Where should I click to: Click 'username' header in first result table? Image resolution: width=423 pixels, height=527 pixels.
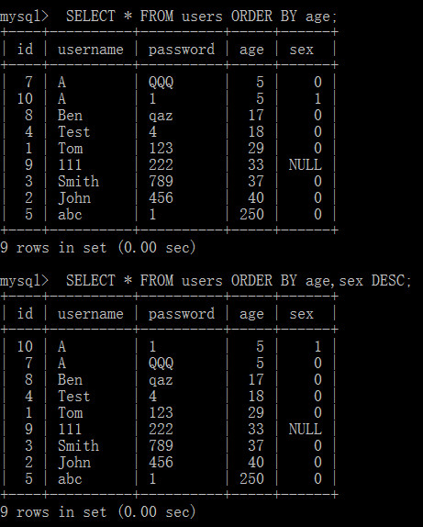[91, 50]
